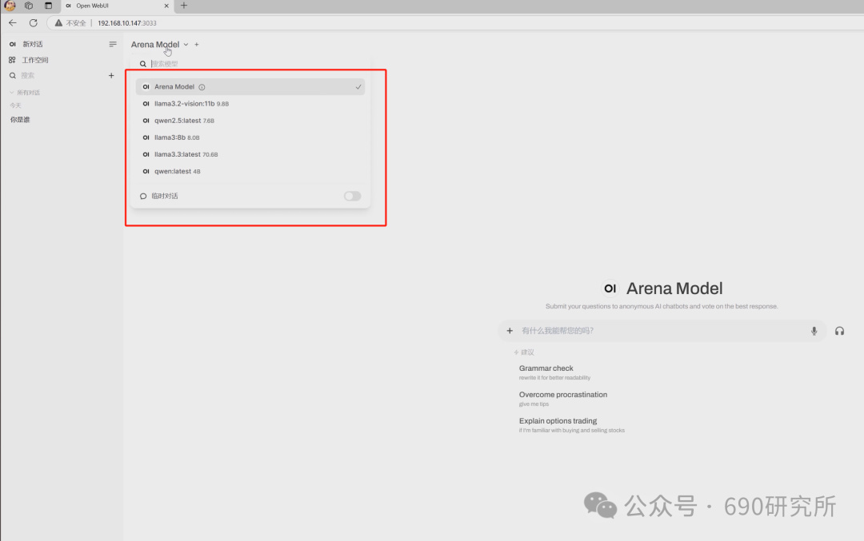Screen dimensions: 864x541
Task: Open the chat titled 你是谁
Action: click(x=20, y=119)
